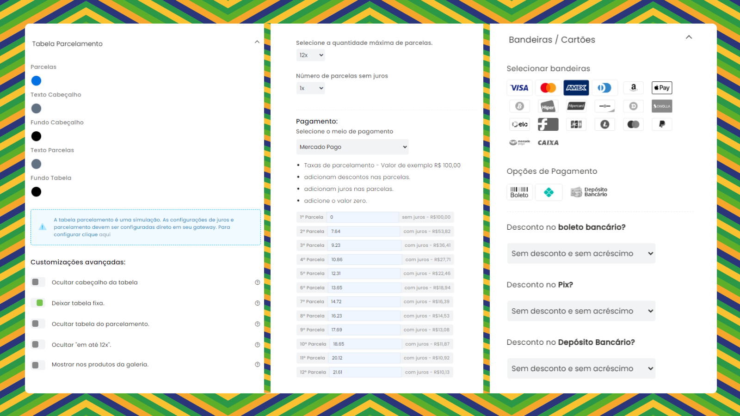Select the Dogecoin payment icon
This screenshot has height=416, width=740.
(x=633, y=106)
